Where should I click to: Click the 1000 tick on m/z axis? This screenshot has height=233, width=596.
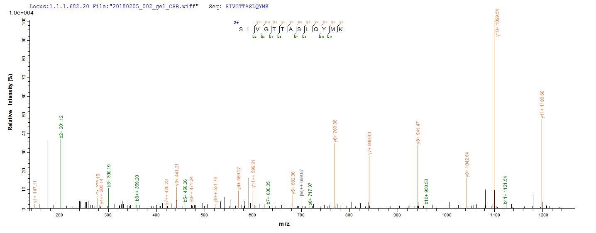pyautogui.click(x=446, y=215)
